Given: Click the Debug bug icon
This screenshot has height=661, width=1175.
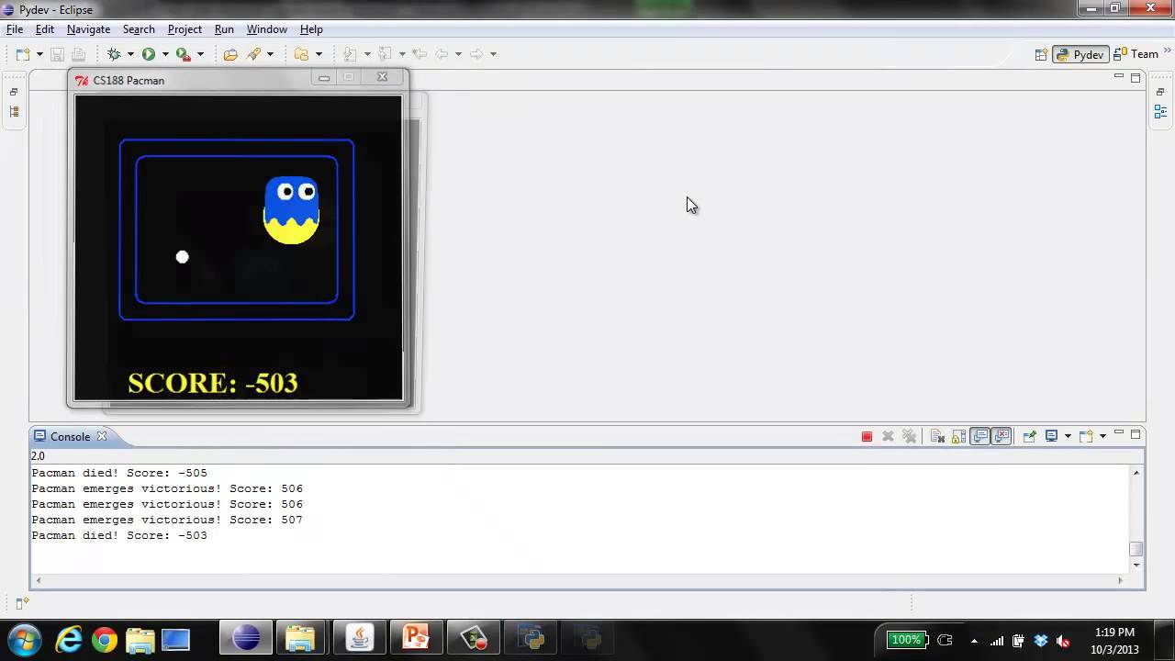Looking at the screenshot, I should pyautogui.click(x=114, y=54).
